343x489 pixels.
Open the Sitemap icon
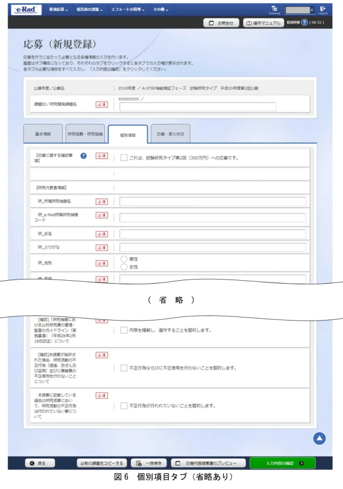[x=275, y=10]
